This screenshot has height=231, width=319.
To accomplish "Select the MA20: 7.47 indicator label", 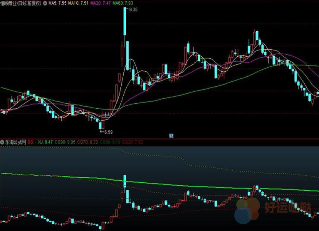I will pyautogui.click(x=101, y=3).
